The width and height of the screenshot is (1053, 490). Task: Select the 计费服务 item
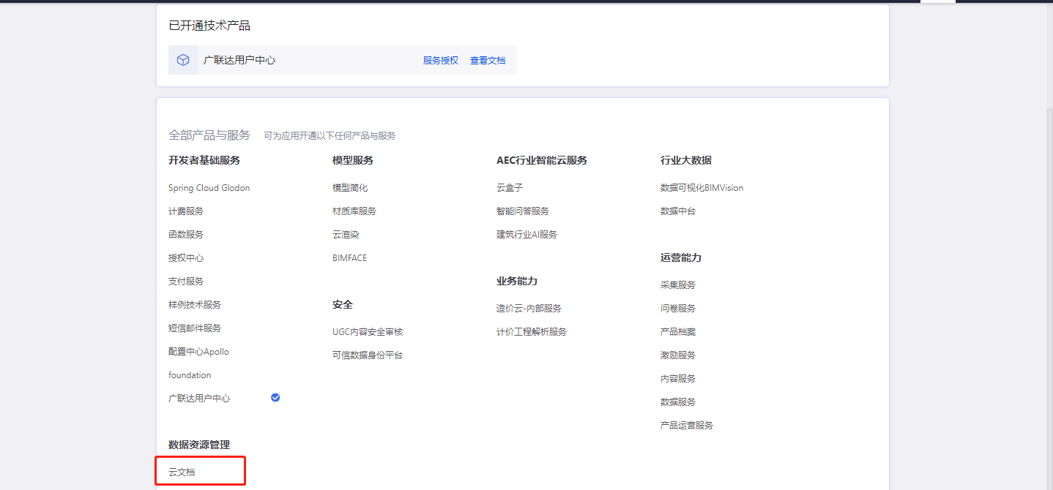pos(186,211)
